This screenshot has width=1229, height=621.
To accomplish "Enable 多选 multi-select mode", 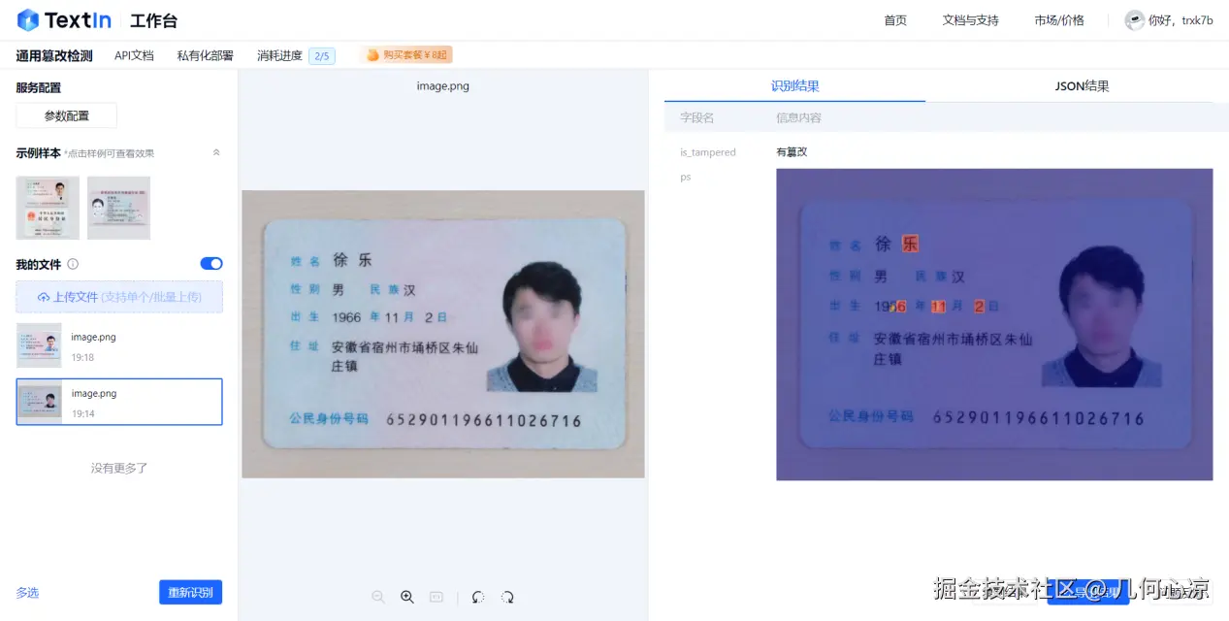I will [27, 592].
